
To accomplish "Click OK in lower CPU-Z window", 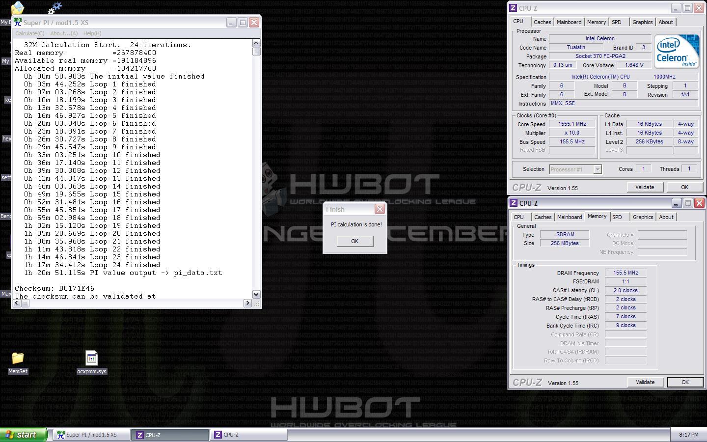I will pos(685,382).
